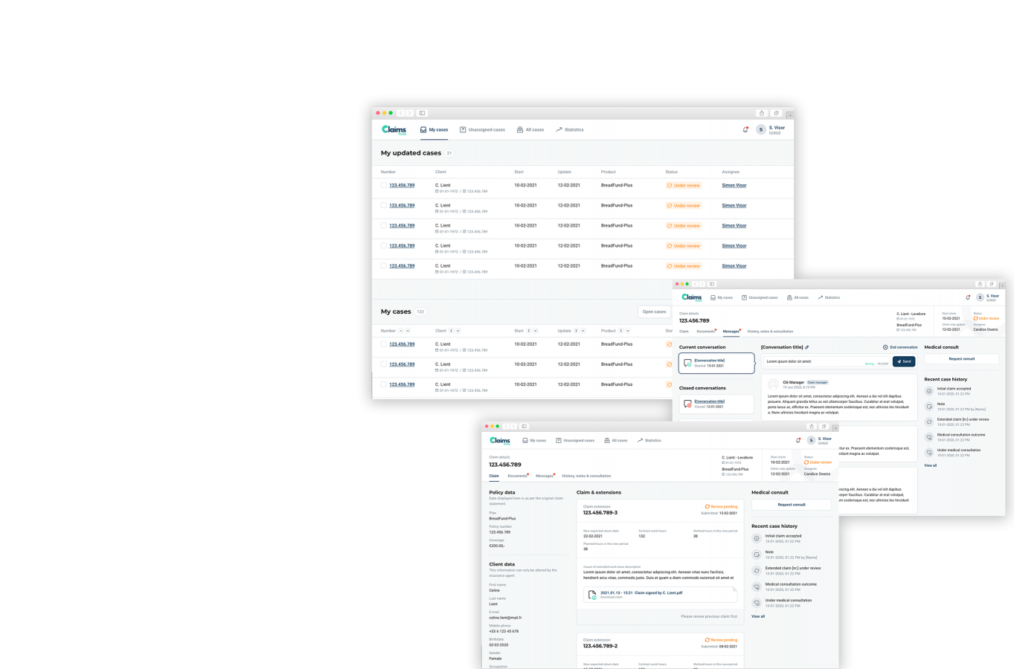
Task: Open Client column filter chevron in My cases
Action: coord(458,331)
